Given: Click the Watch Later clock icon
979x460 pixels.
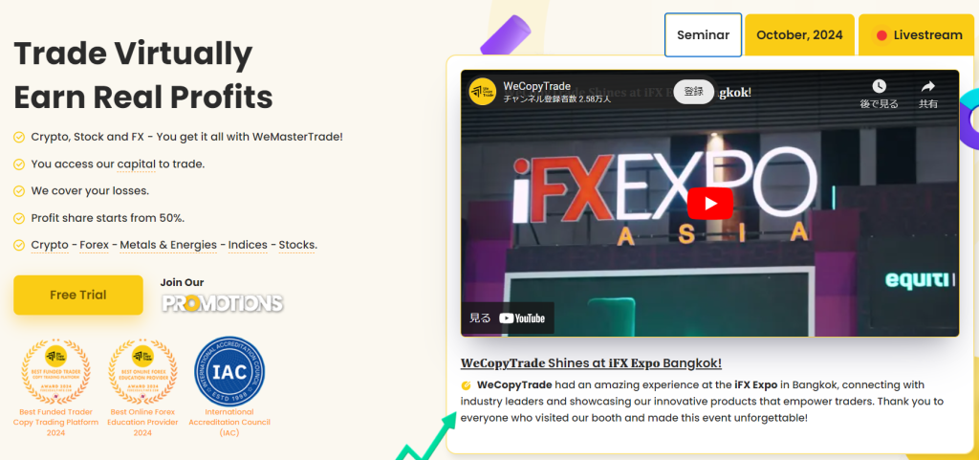Looking at the screenshot, I should pyautogui.click(x=878, y=87).
